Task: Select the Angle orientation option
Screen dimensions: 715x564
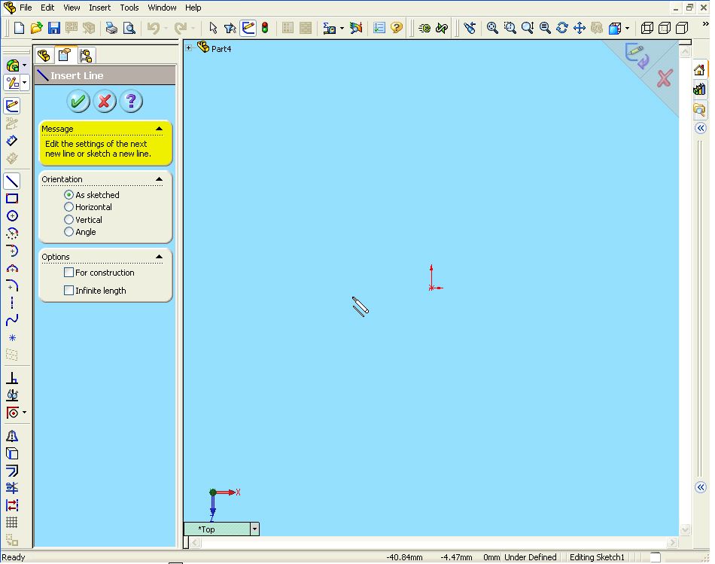Action: click(x=68, y=232)
